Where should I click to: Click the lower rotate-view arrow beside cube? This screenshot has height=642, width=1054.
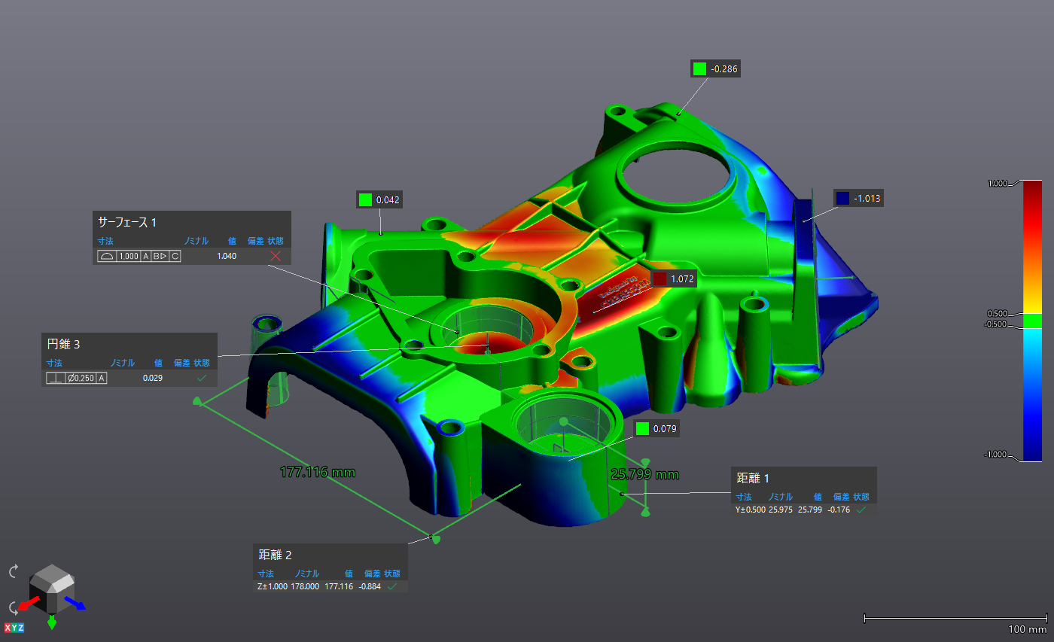[x=14, y=607]
